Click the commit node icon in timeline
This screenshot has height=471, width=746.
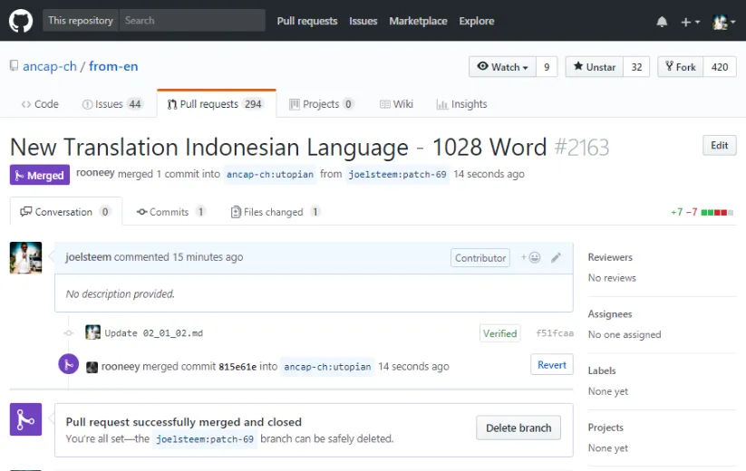tap(69, 333)
